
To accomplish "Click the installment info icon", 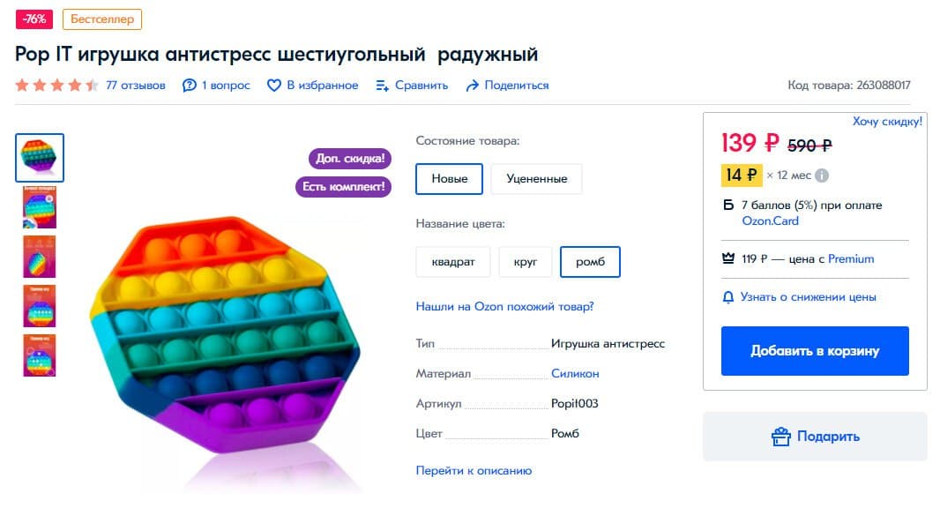I will coord(822,176).
